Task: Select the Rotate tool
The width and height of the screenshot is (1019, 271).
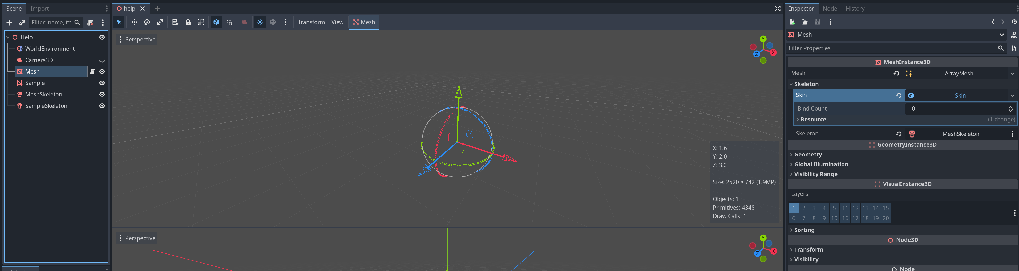Action: pos(147,22)
